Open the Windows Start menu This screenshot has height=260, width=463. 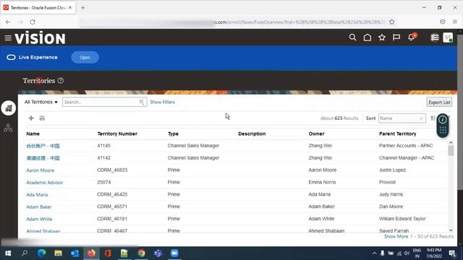click(8, 253)
